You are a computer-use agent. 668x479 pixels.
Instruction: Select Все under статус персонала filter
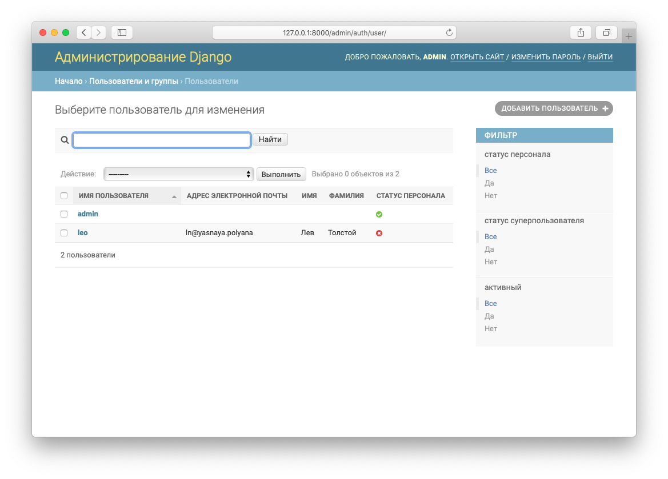(x=490, y=170)
